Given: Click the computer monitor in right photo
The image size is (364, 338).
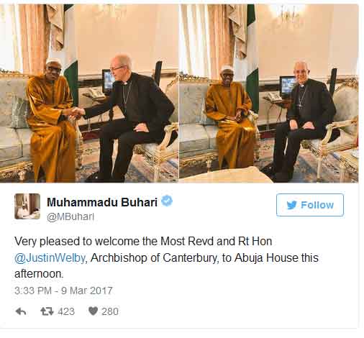Looking at the screenshot, I should tap(287, 87).
